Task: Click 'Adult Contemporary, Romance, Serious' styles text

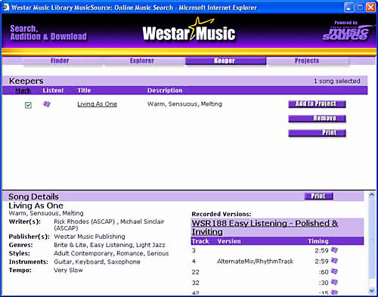Action: [x=111, y=253]
